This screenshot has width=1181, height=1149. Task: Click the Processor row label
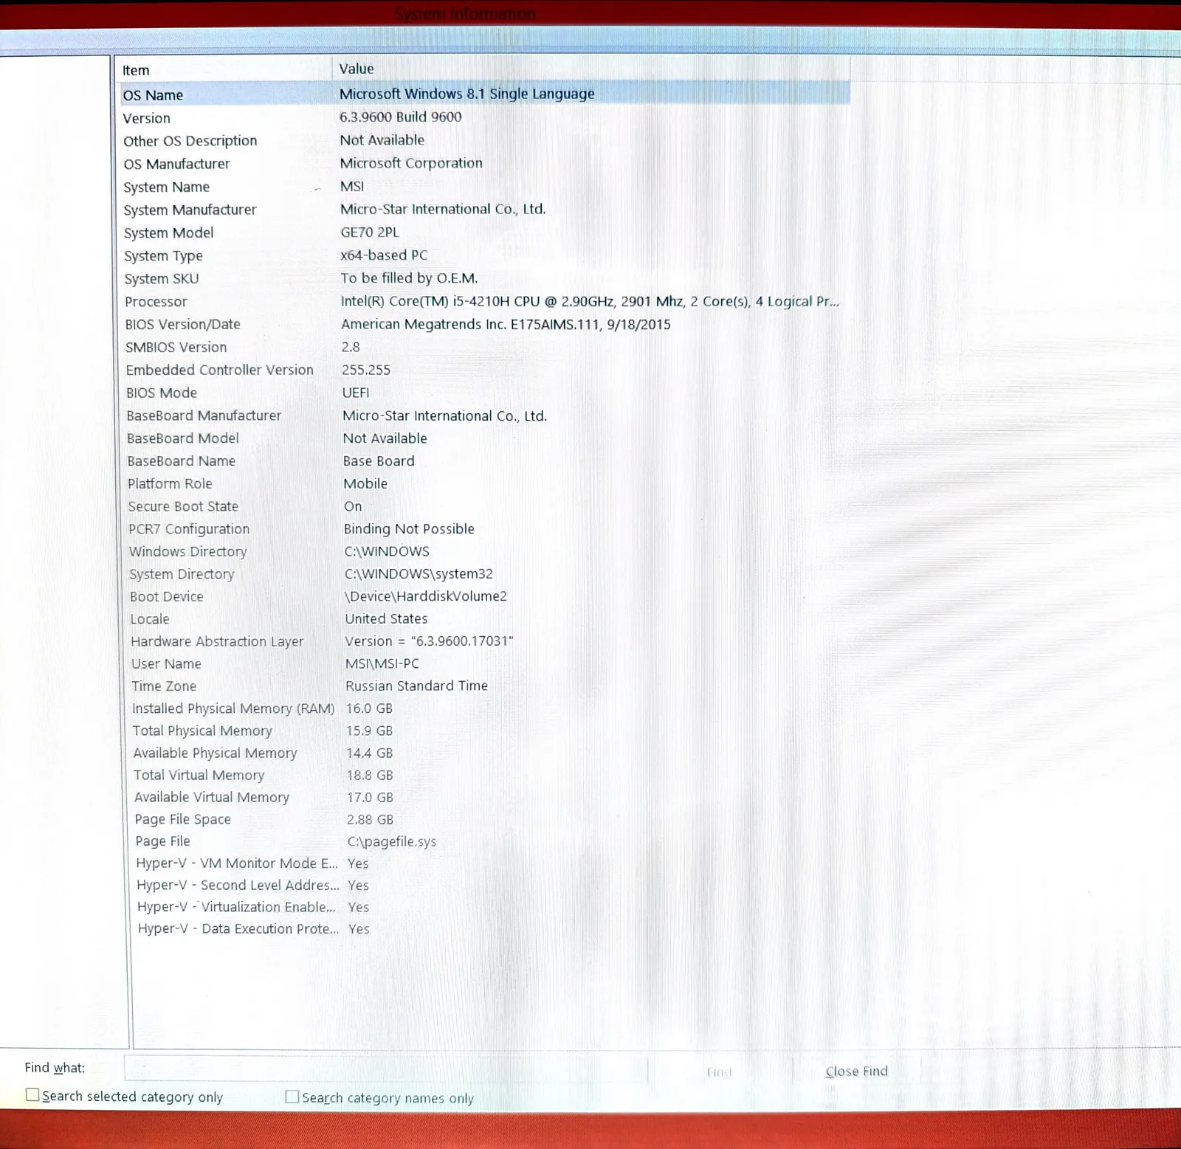click(156, 301)
